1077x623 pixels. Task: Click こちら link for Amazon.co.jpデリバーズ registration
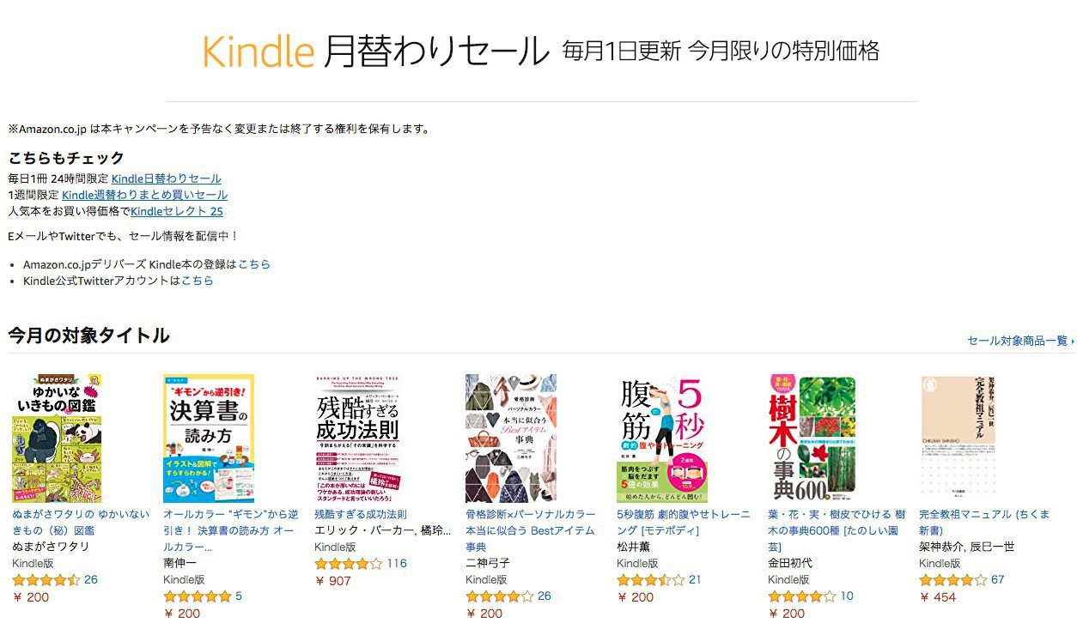pyautogui.click(x=254, y=264)
